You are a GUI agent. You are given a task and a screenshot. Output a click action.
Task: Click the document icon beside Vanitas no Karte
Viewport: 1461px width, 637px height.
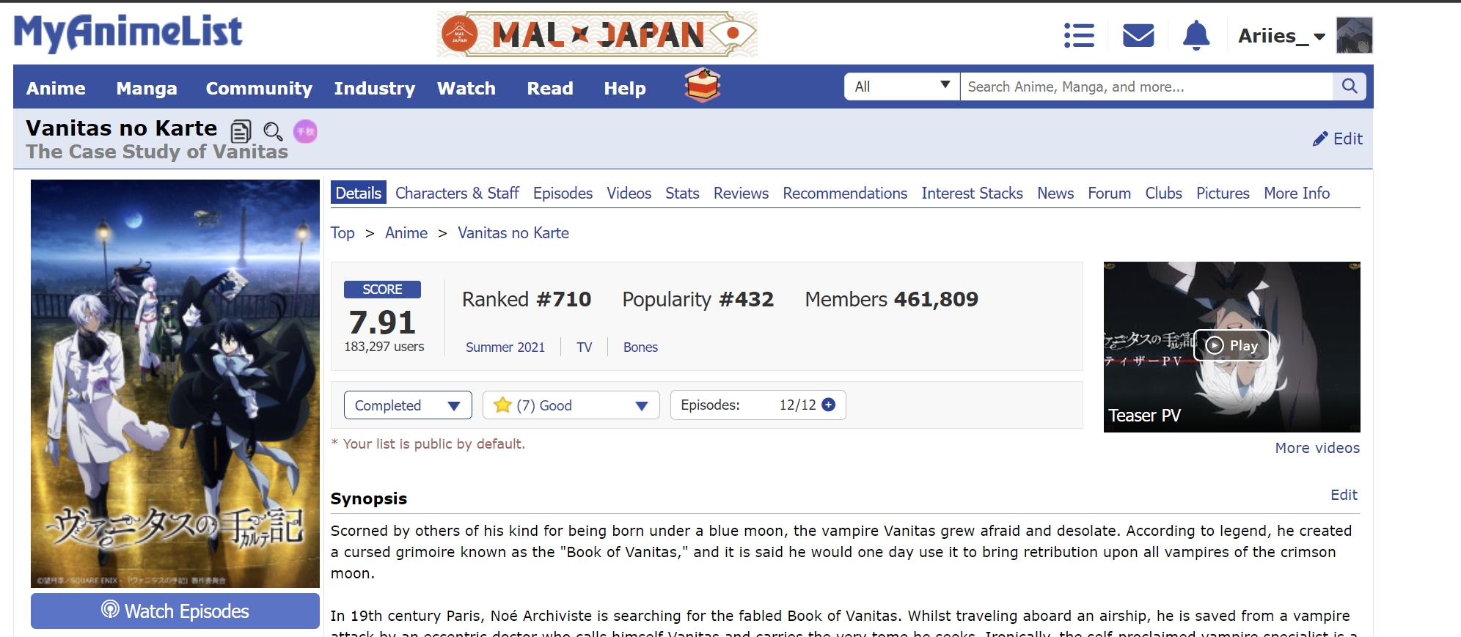point(241,131)
